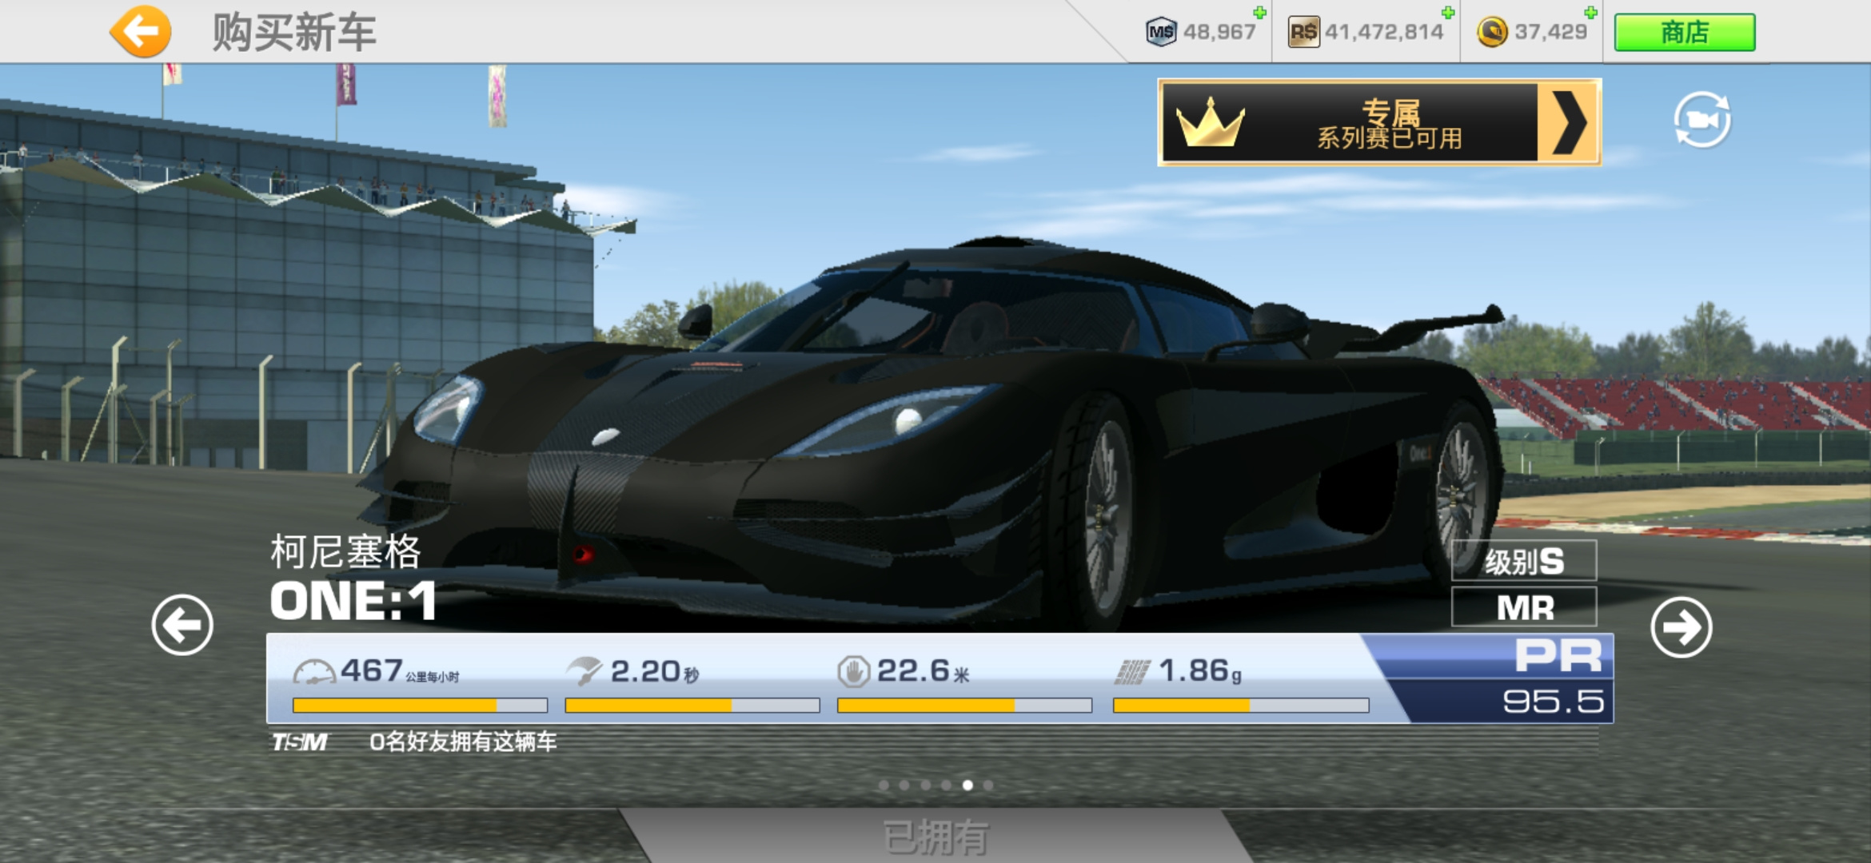Screen dimensions: 1871x863
Task: Tap the 级别S class badge
Action: (x=1524, y=561)
